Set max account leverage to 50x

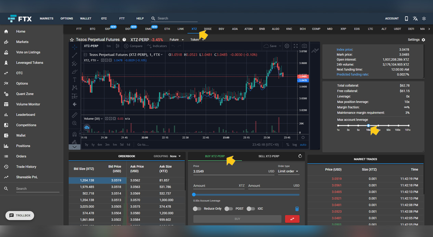pos(388,126)
